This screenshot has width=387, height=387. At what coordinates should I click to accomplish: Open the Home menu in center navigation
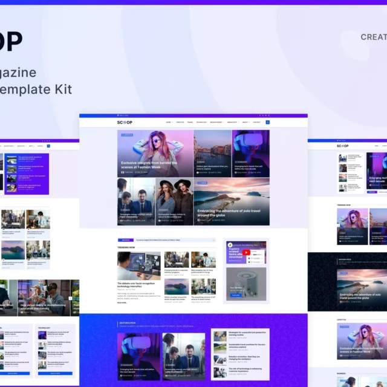pos(169,122)
